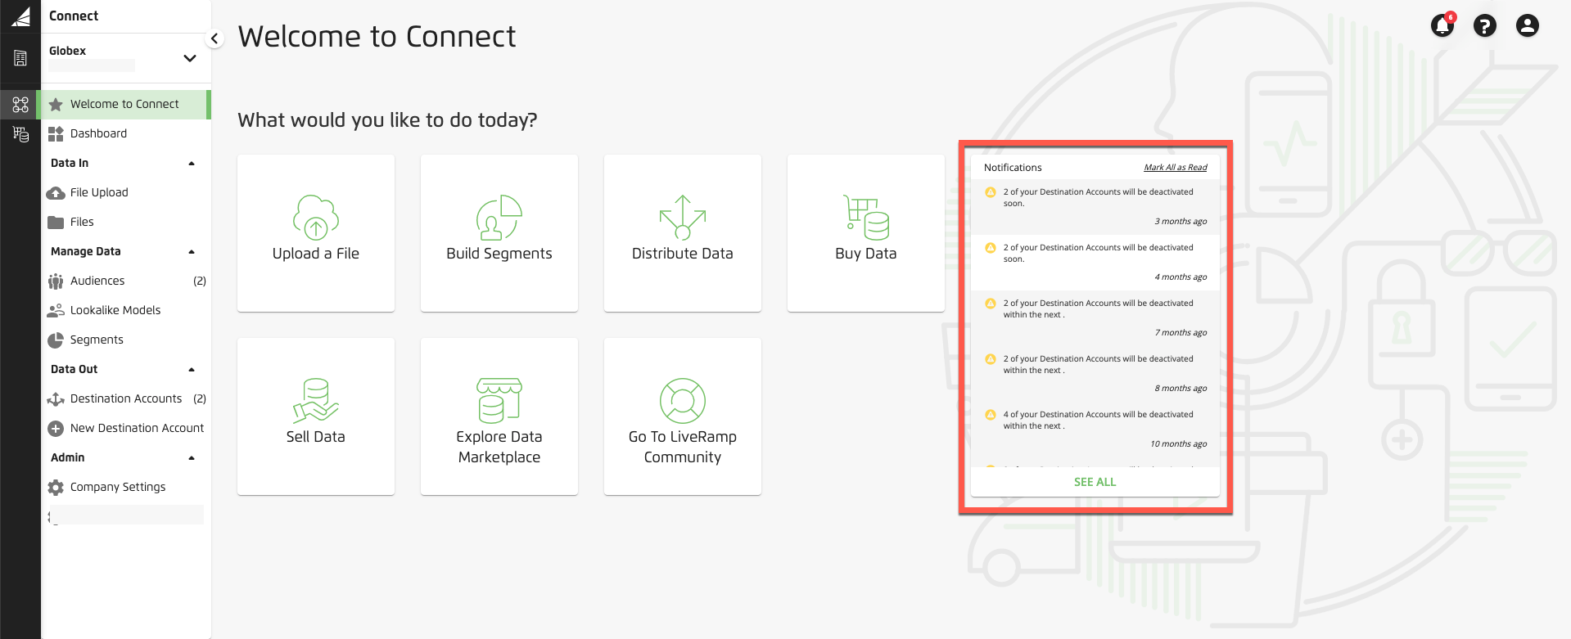Viewport: 1571px width, 639px height.
Task: Collapse the Data Out section
Action: pyautogui.click(x=192, y=370)
